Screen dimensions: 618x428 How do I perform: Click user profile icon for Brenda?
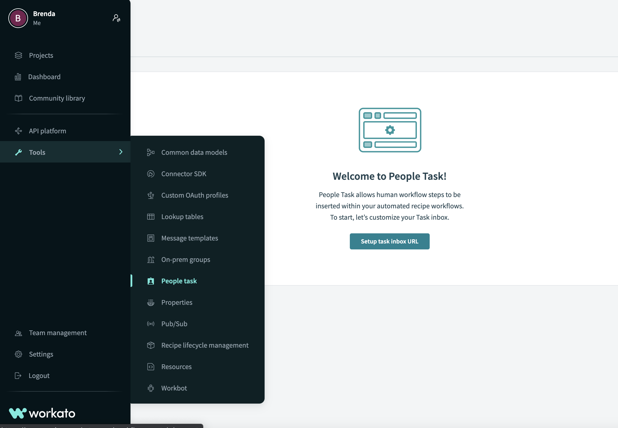(x=18, y=18)
